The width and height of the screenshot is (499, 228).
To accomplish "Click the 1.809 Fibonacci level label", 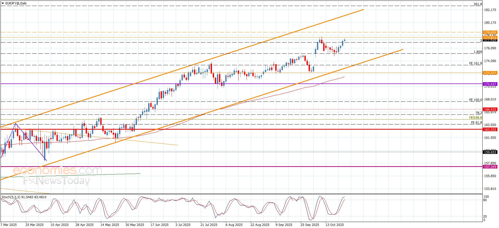I will click(x=478, y=52).
